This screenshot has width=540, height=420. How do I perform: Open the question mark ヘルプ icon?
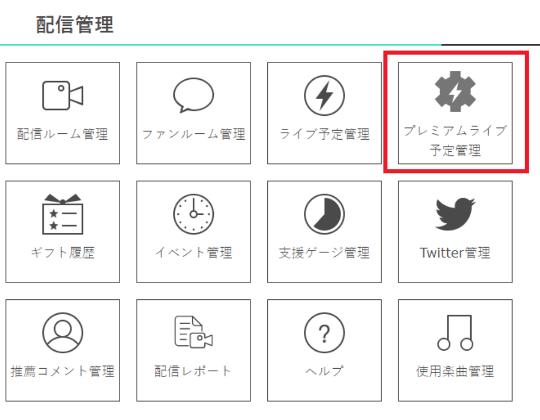[325, 333]
